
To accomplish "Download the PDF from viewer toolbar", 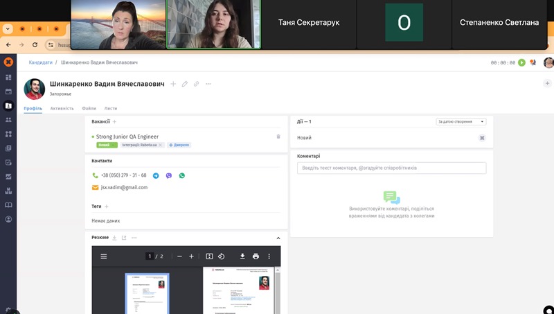I will [x=243, y=256].
